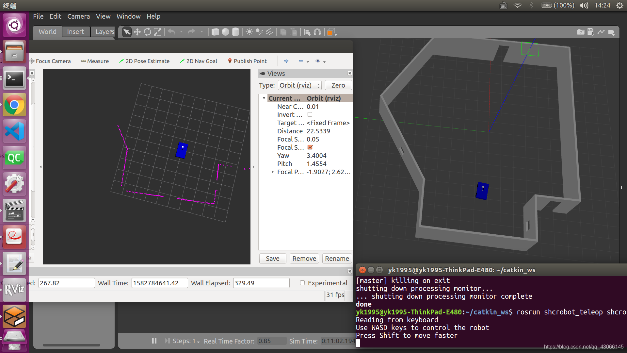Collapse the Current View tree item
Screen dimensions: 627x353
[x=264, y=98]
